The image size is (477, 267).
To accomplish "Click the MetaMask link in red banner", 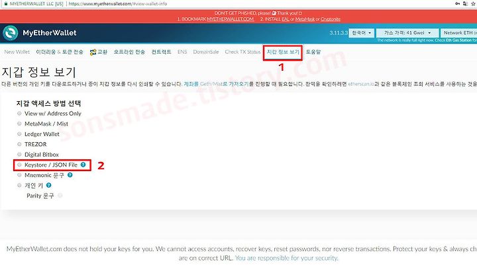I will 305,19.
